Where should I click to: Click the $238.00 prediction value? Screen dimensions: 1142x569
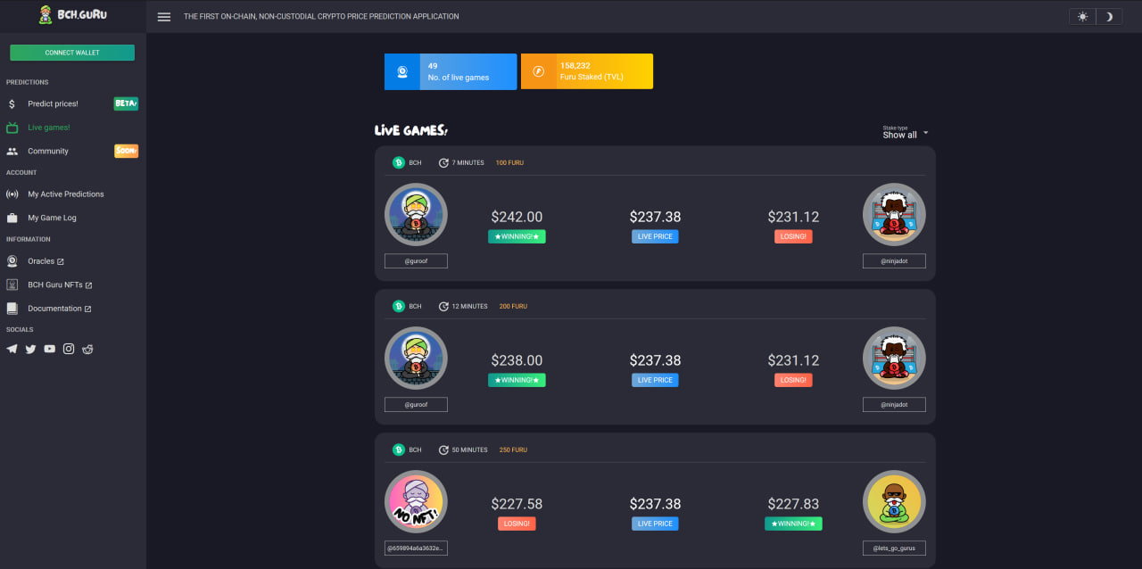click(x=517, y=360)
